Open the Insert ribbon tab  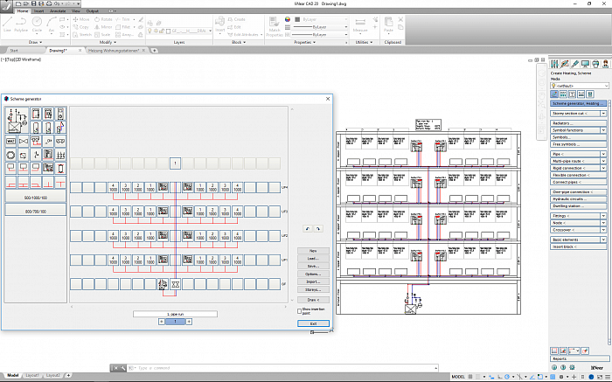coord(38,10)
